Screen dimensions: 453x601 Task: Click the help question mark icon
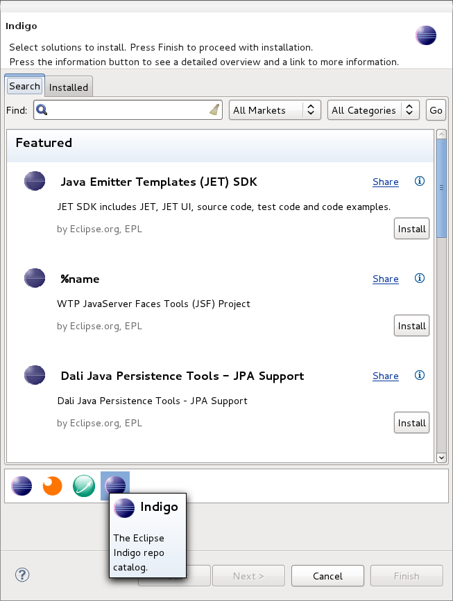(22, 575)
